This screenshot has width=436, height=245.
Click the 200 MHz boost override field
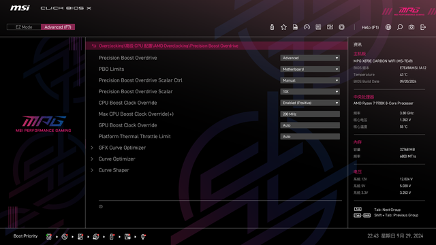point(310,114)
